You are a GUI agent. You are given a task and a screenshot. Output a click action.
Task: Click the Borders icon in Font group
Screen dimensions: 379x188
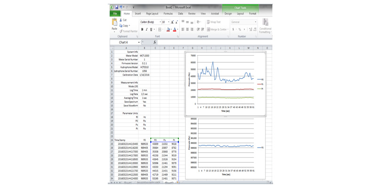point(160,30)
